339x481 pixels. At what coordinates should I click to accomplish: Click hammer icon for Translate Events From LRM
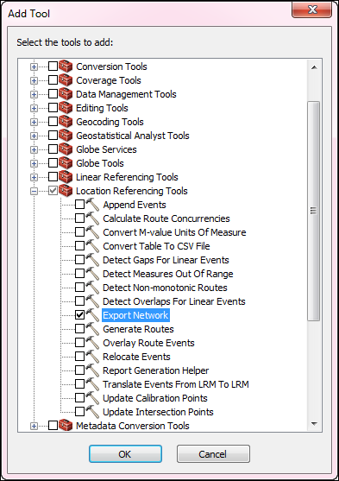coord(92,383)
